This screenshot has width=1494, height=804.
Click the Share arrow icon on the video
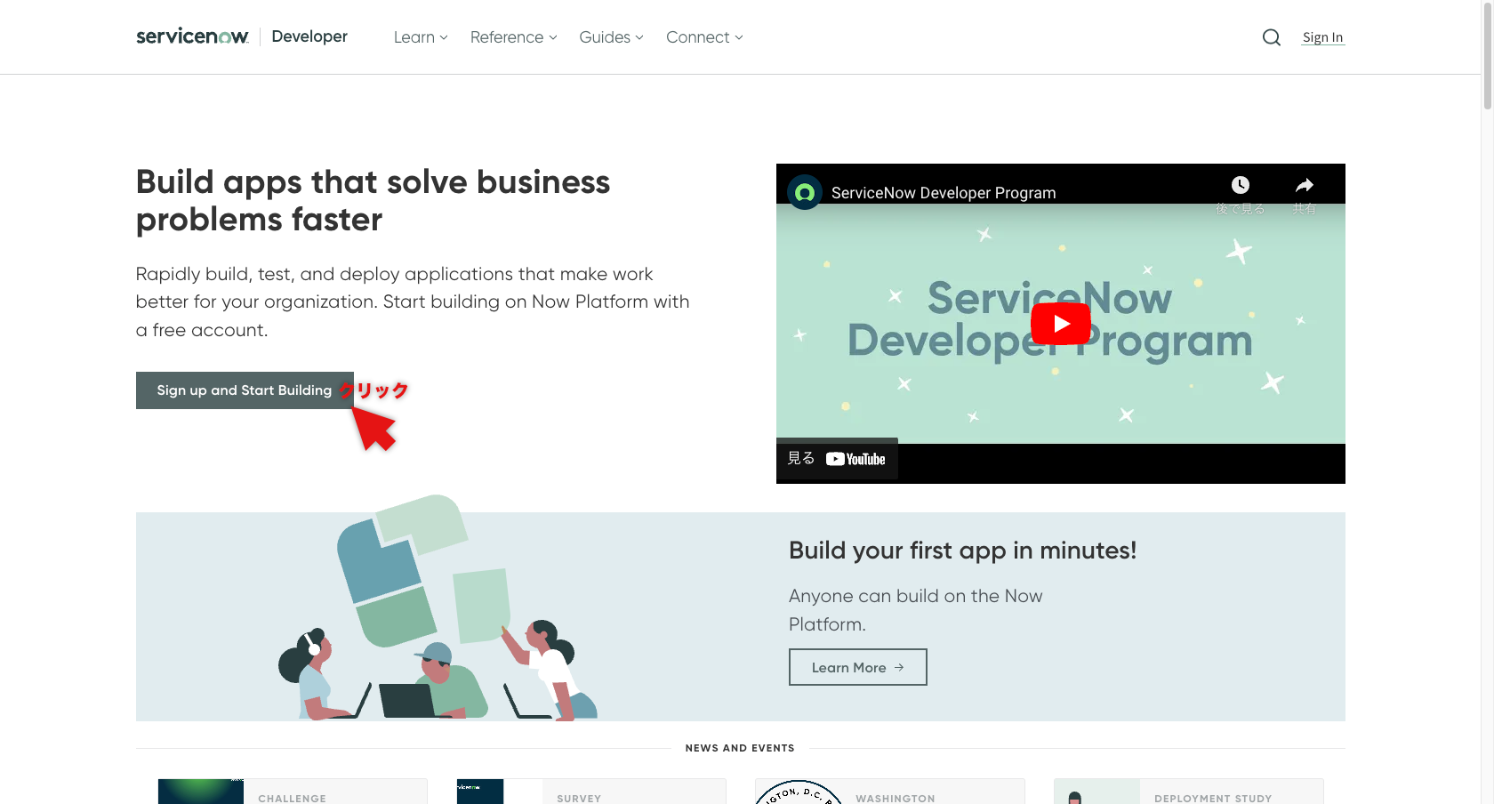tap(1304, 184)
